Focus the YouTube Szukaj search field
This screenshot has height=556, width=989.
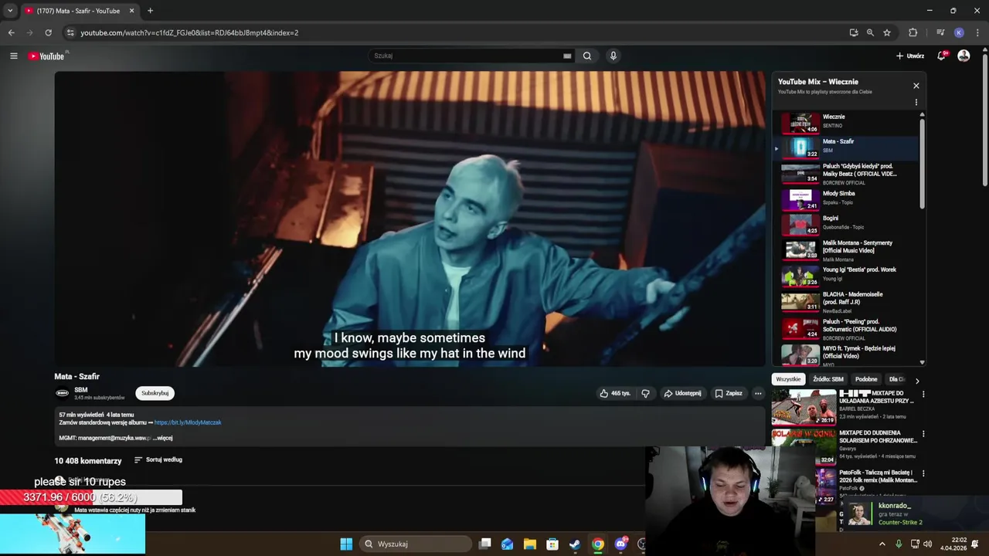click(467, 56)
